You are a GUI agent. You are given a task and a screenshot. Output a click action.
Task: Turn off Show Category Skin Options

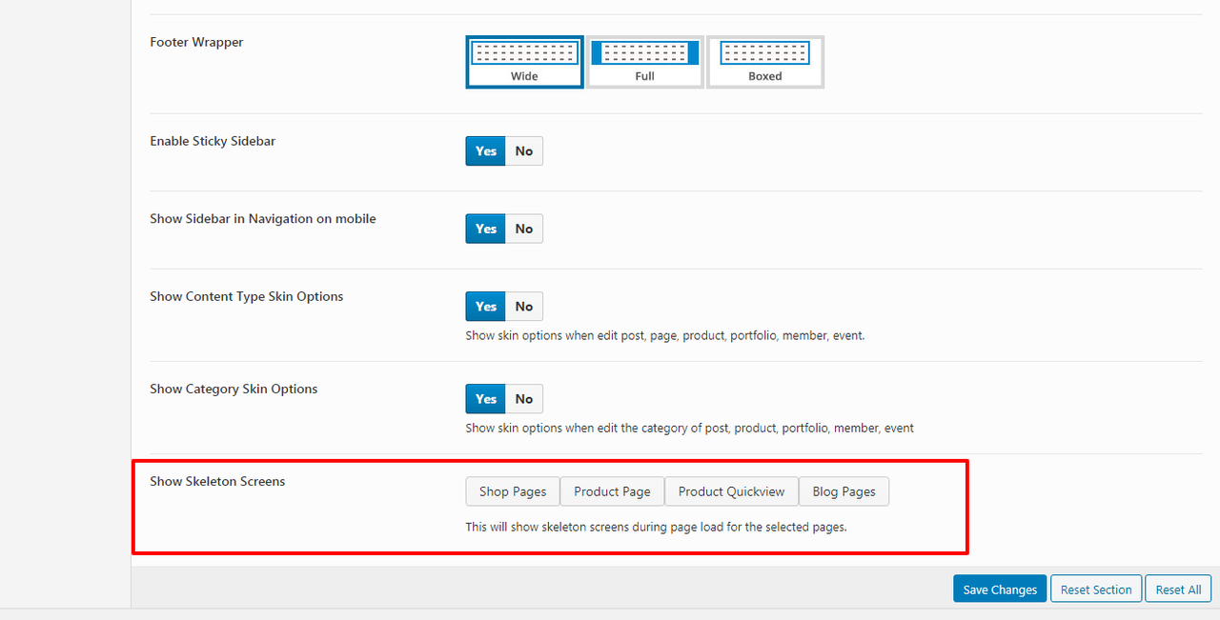524,399
